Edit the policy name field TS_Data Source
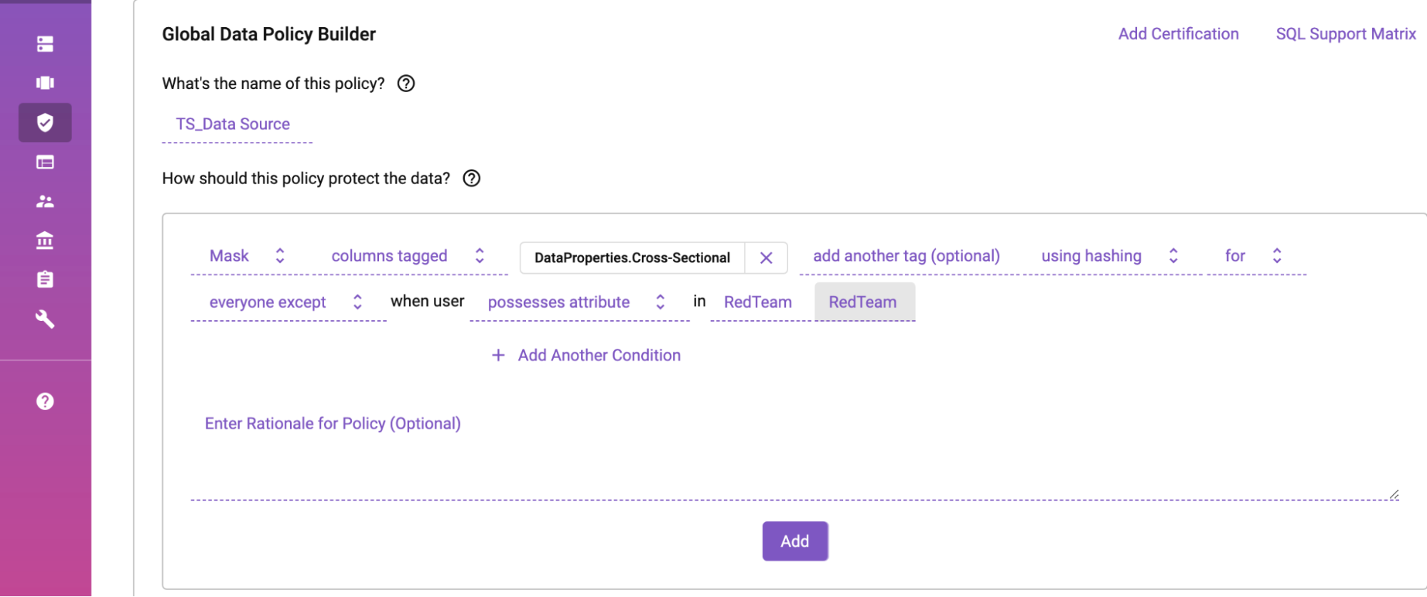This screenshot has height=597, width=1427. coord(237,125)
